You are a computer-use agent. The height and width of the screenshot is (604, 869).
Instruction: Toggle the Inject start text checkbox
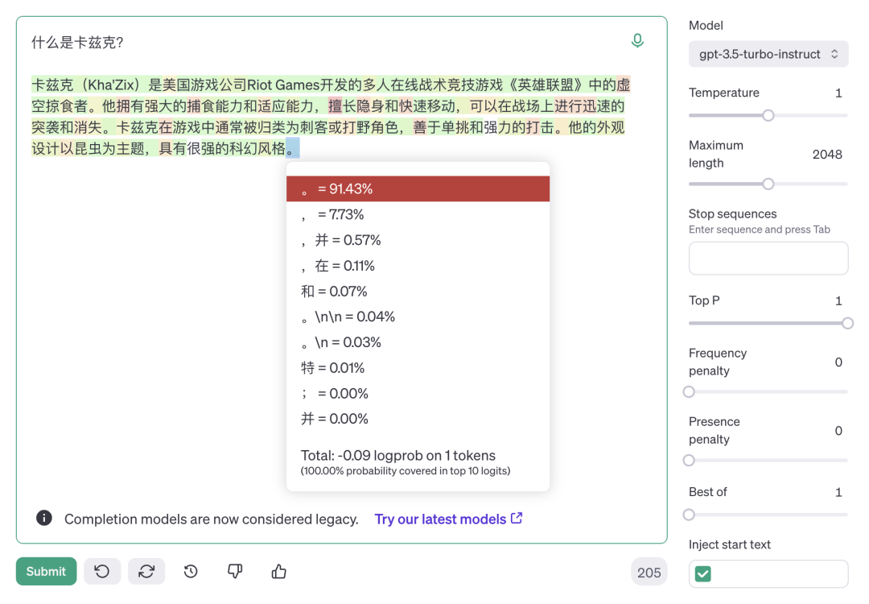coord(702,574)
